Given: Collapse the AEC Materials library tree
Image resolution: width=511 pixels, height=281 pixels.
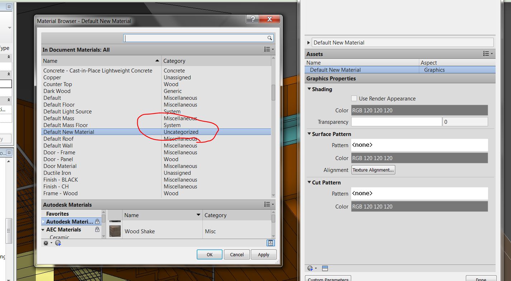Looking at the screenshot, I should (x=43, y=230).
